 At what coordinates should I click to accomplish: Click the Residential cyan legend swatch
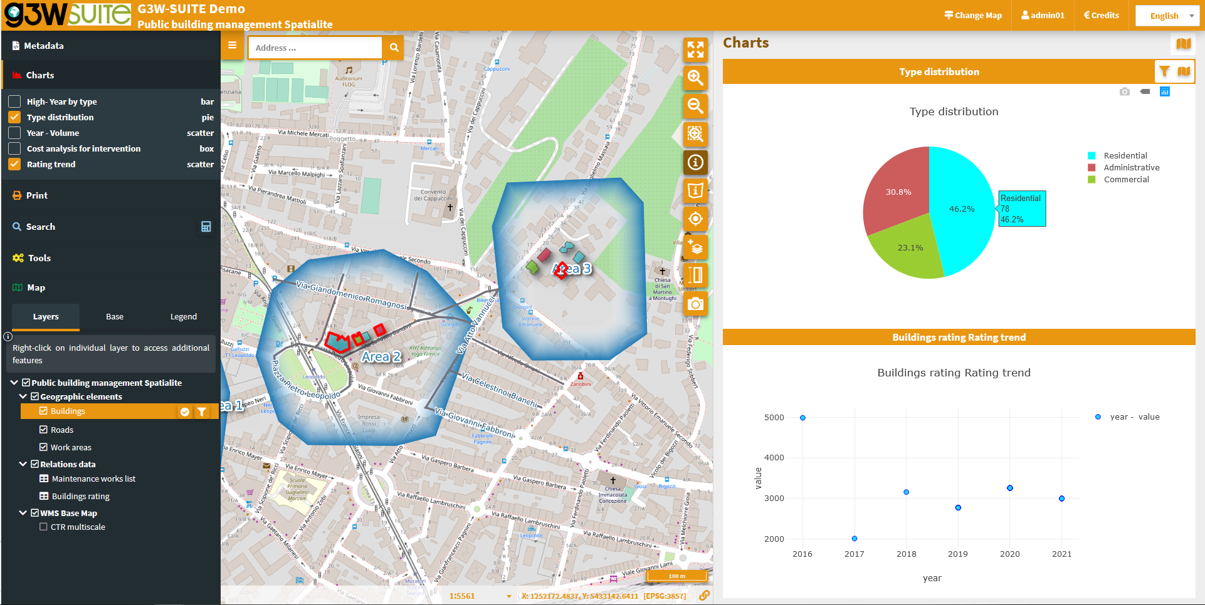point(1092,155)
